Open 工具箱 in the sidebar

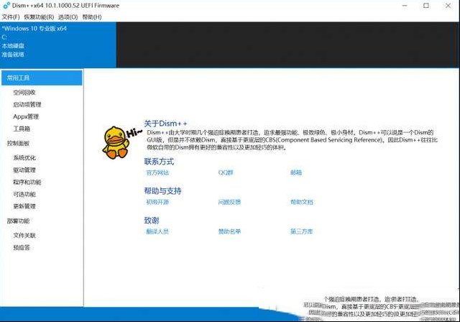(22, 129)
